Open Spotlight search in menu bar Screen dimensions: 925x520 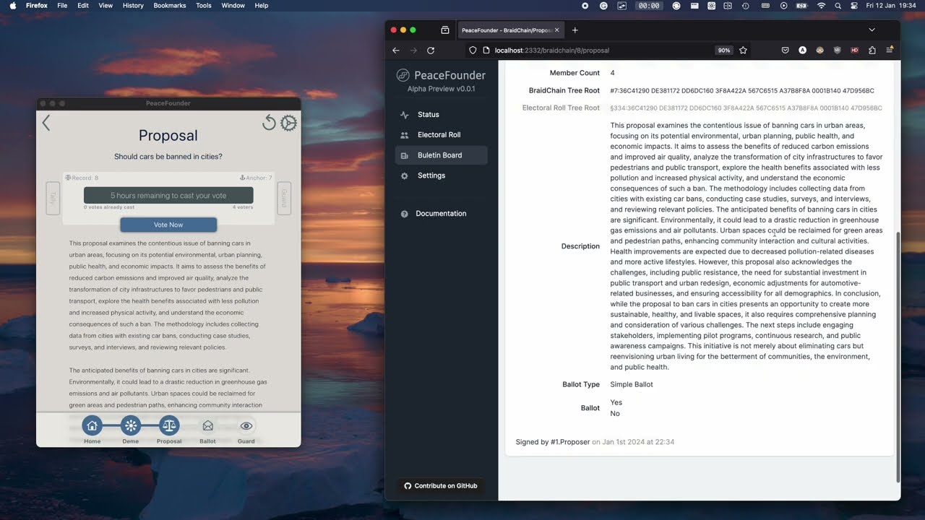click(838, 5)
